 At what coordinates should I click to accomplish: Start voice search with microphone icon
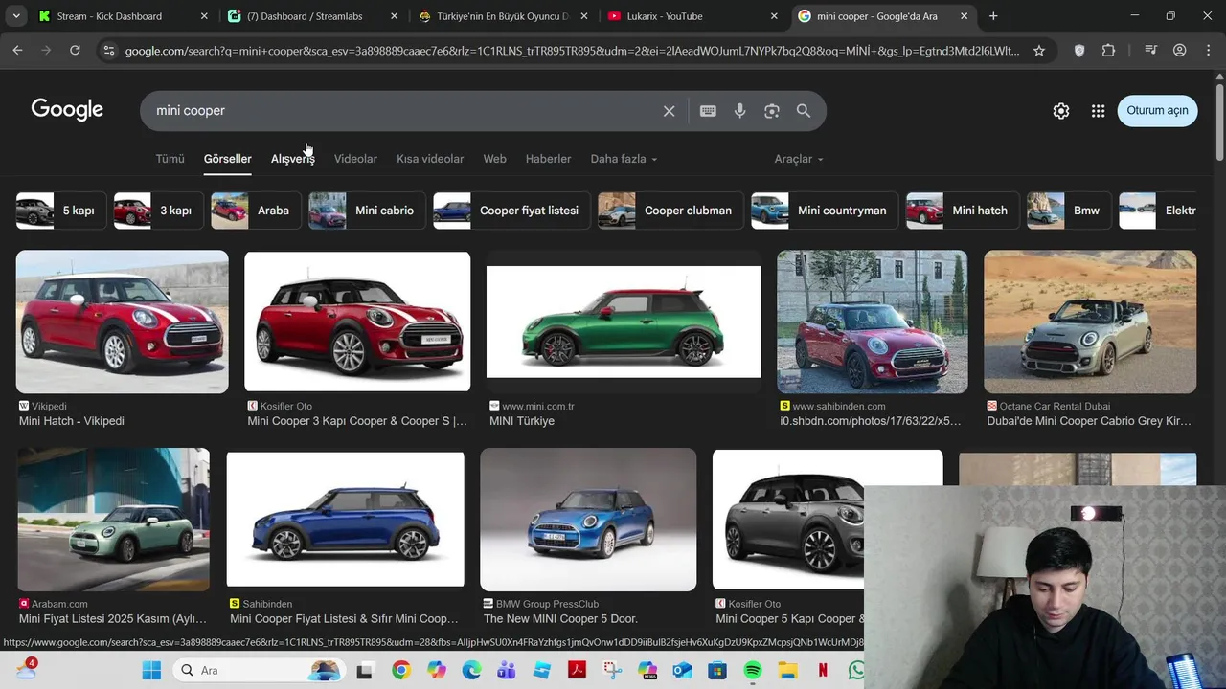(x=739, y=111)
